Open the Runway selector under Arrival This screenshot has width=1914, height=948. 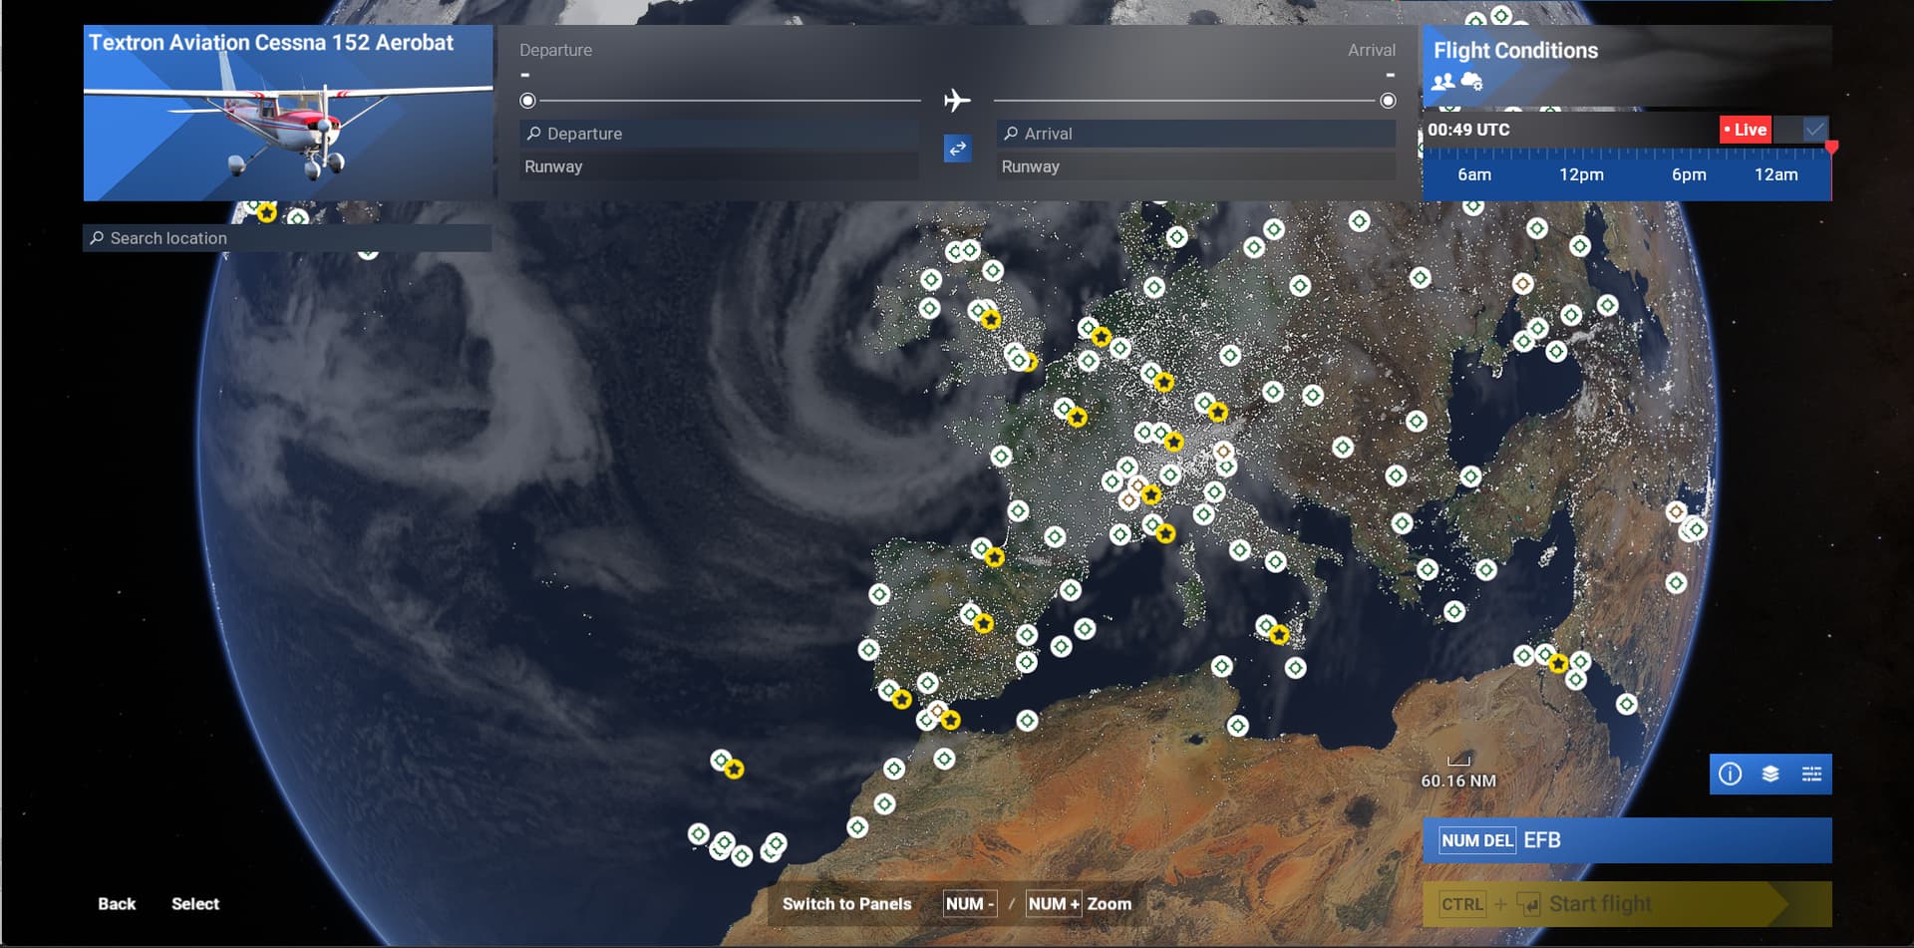(x=1195, y=166)
